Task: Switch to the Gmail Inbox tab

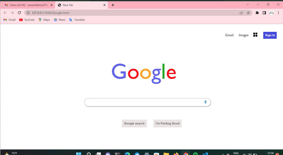Action: click(x=27, y=5)
